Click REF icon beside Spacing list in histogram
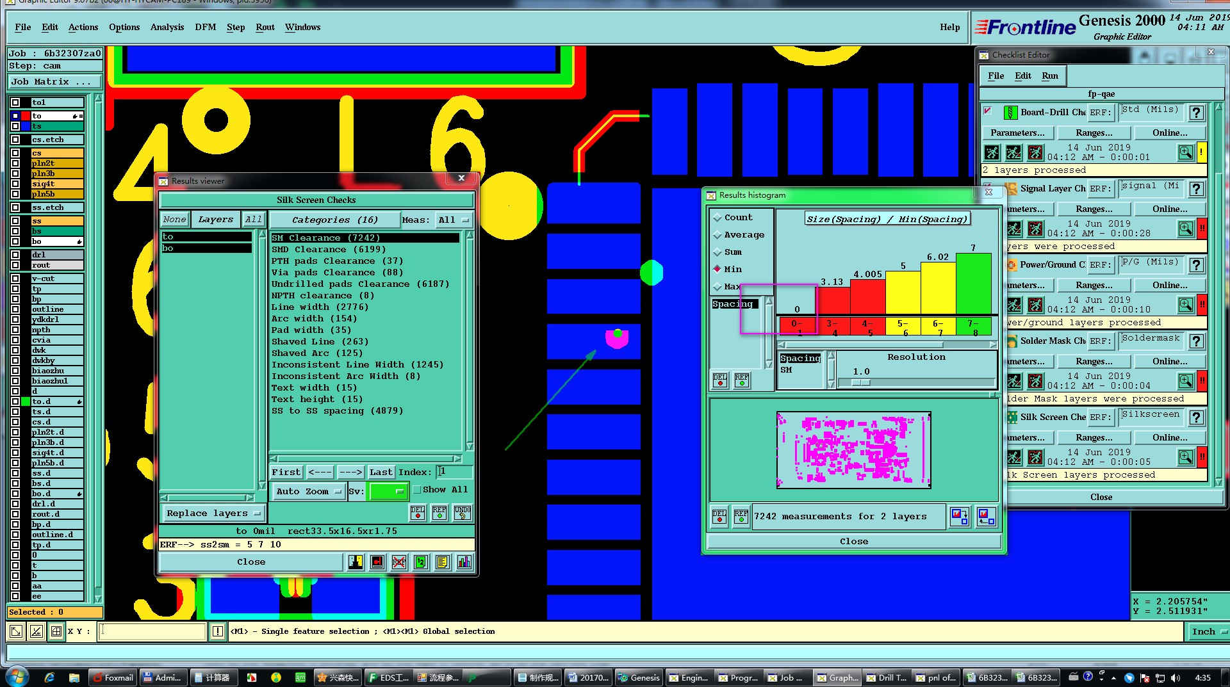The width and height of the screenshot is (1230, 687). pyautogui.click(x=742, y=380)
